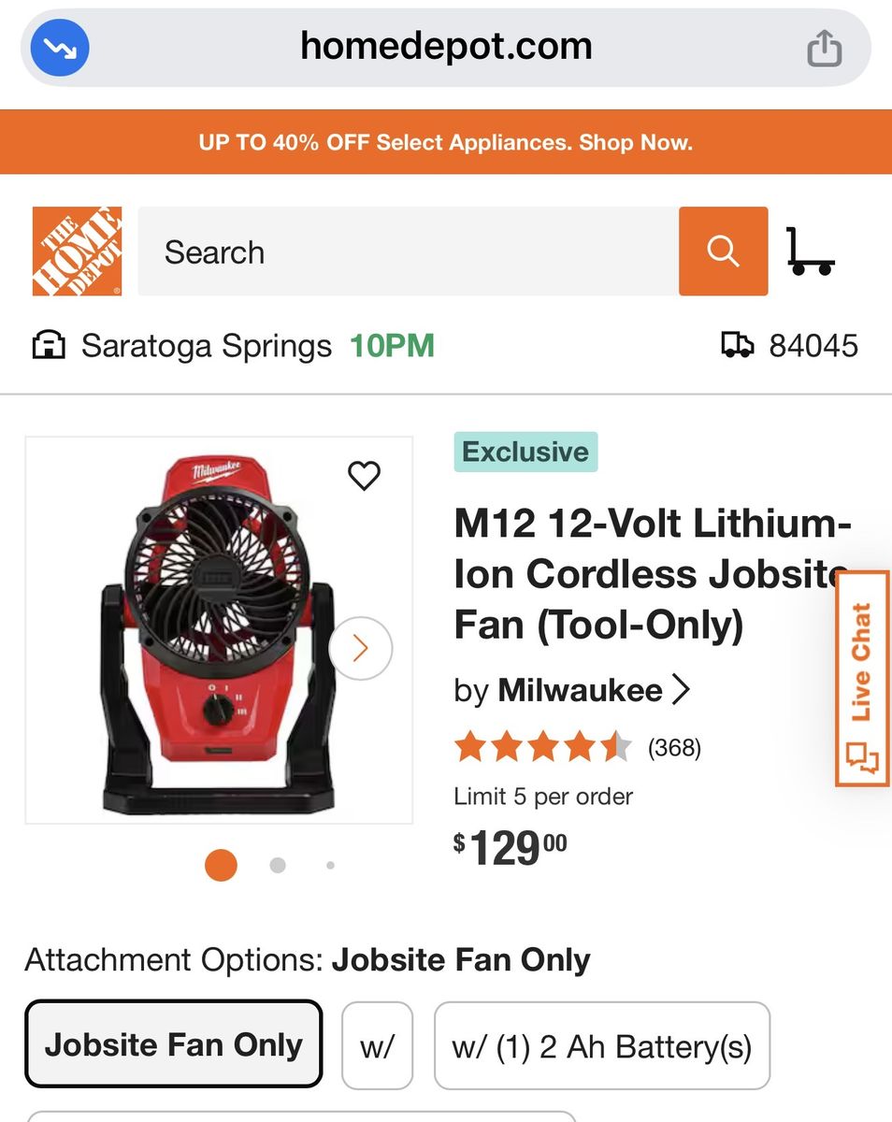Tap the homedepot.com address bar

pos(446,47)
